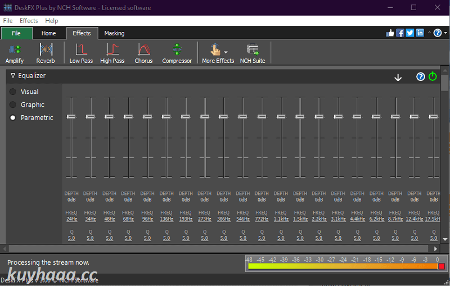Click horizontal scrollbar right arrow
This screenshot has width=450, height=286.
435,249
